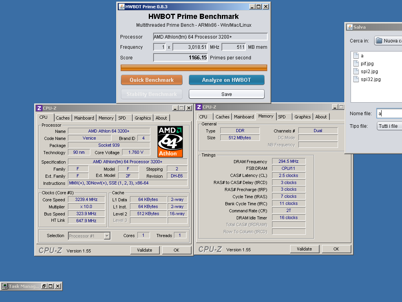Switch to About tab in right CPU-Z window
The height and width of the screenshot is (302, 402).
[321, 117]
